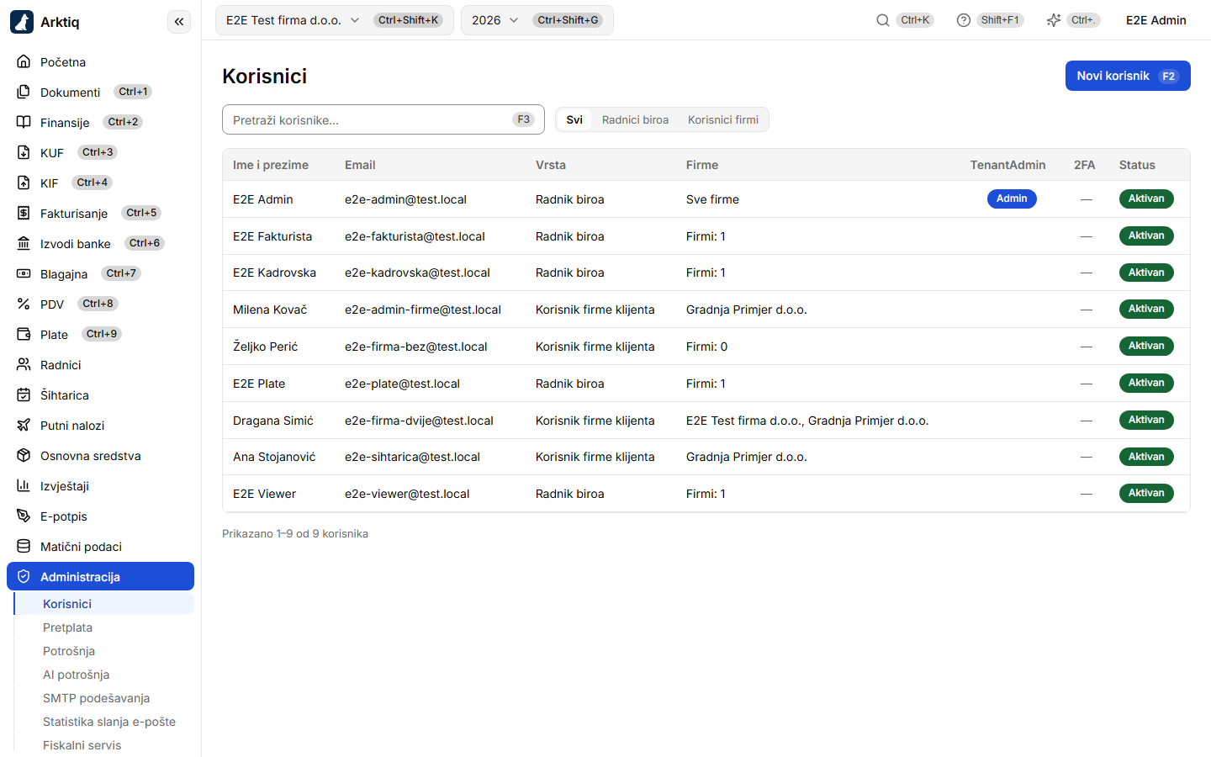Viewport: 1211px width, 757px height.
Task: Select Radnici biroa filter
Action: tap(635, 119)
